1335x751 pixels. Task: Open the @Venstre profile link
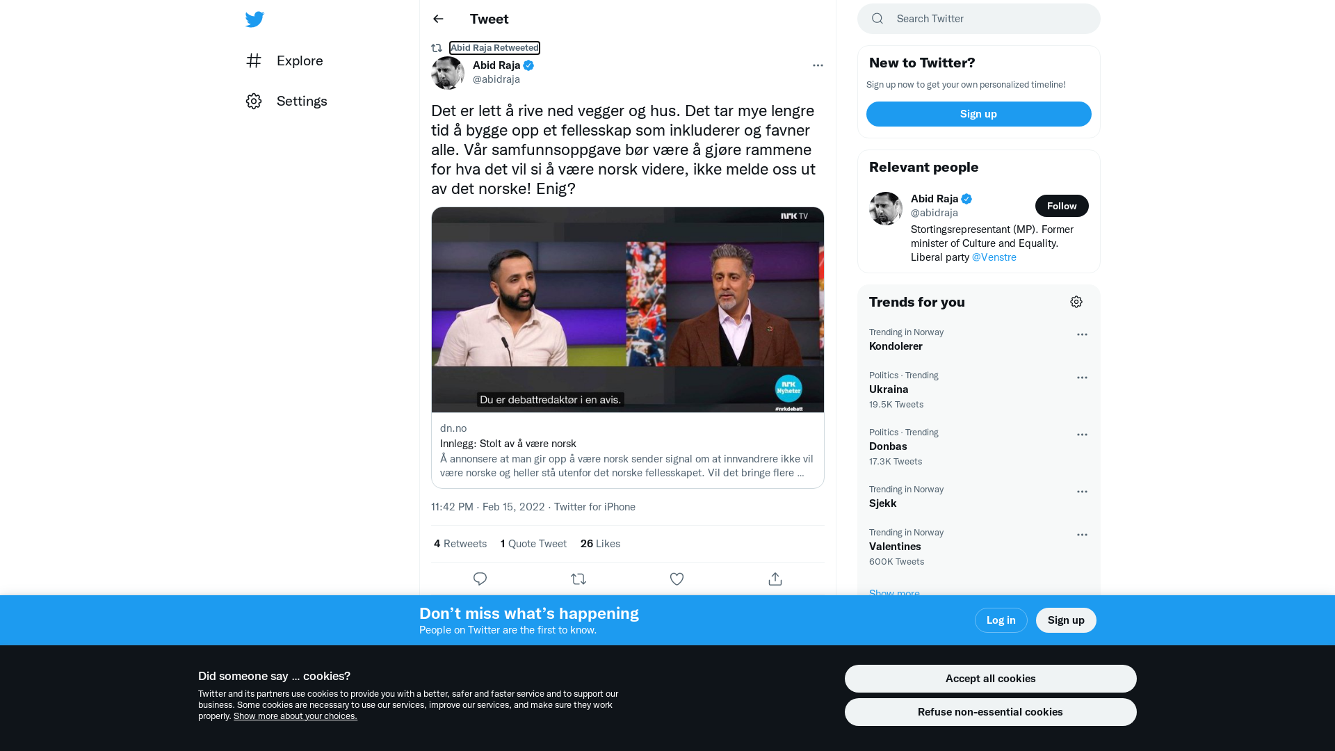(994, 257)
